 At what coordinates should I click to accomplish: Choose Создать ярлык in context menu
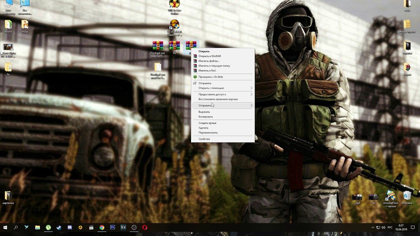click(223, 123)
